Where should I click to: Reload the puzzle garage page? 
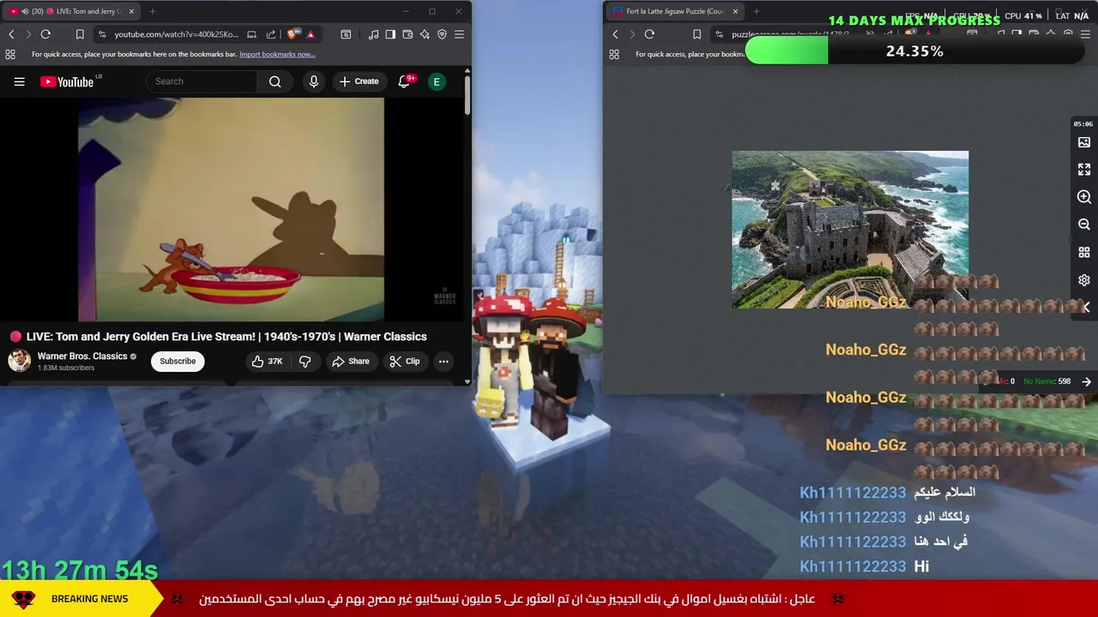[x=649, y=34]
